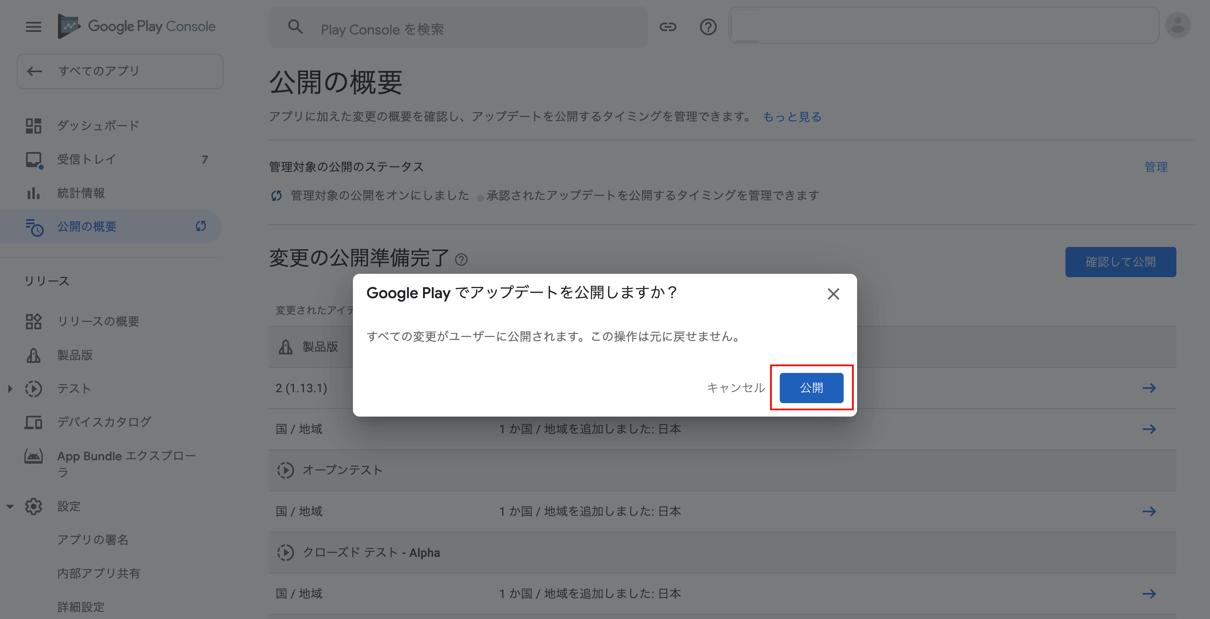Click すべてのアプリ back button

point(120,71)
